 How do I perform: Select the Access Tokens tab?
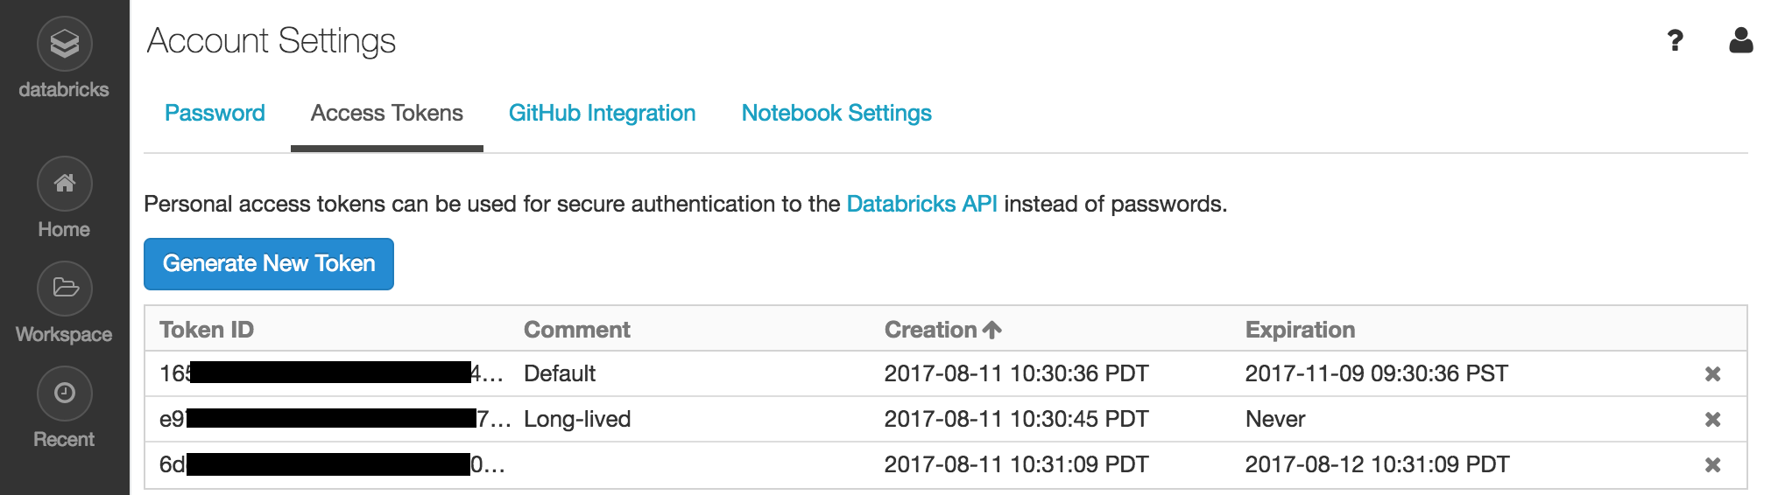coord(387,113)
